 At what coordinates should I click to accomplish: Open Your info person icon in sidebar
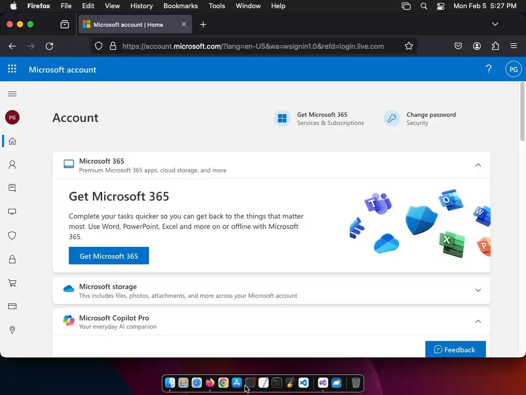pos(12,165)
